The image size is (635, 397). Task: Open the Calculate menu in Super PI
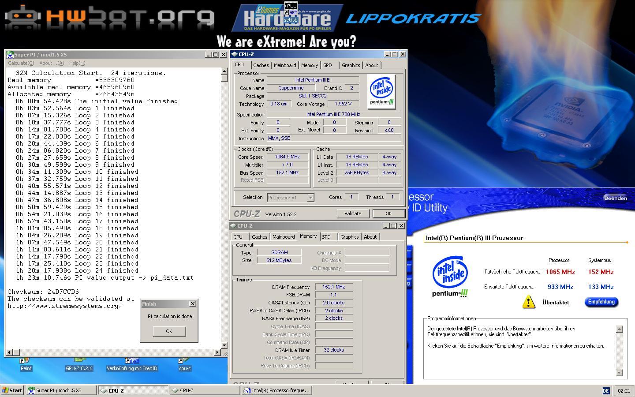21,63
